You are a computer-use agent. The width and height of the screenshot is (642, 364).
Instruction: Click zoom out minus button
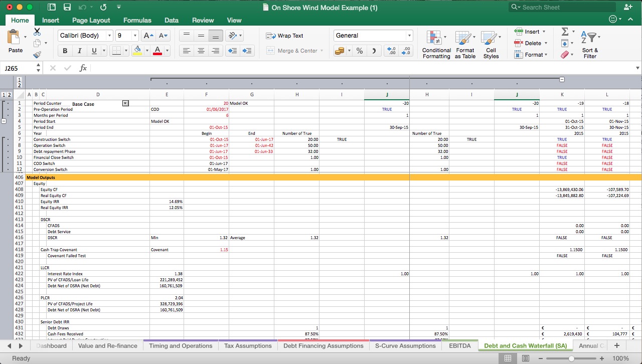tap(541, 358)
